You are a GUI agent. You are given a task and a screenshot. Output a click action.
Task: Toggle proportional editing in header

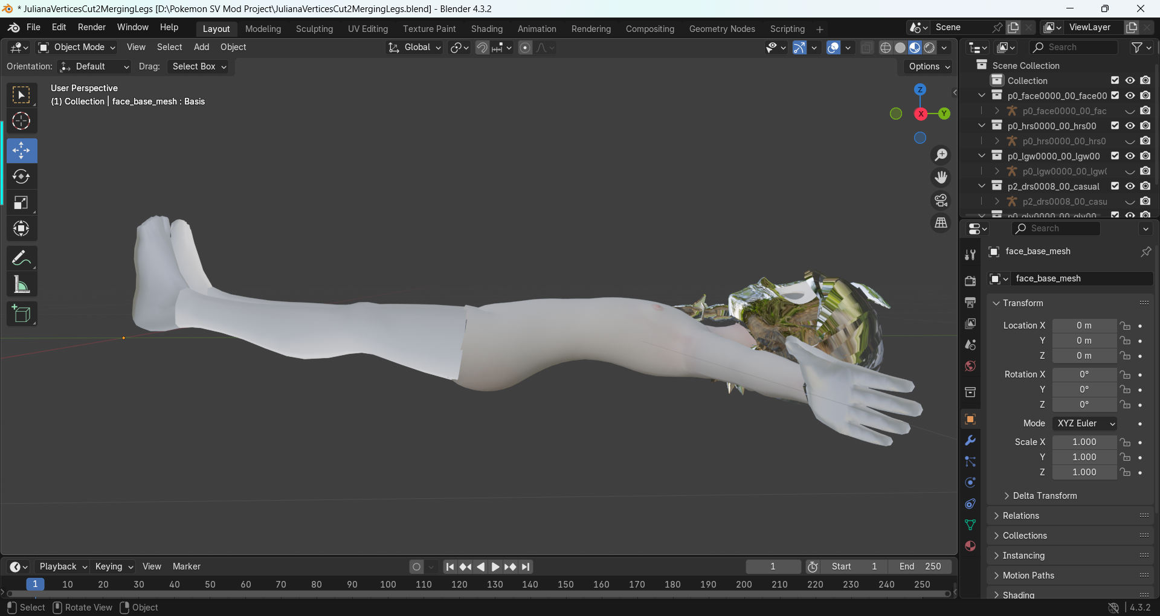coord(526,48)
